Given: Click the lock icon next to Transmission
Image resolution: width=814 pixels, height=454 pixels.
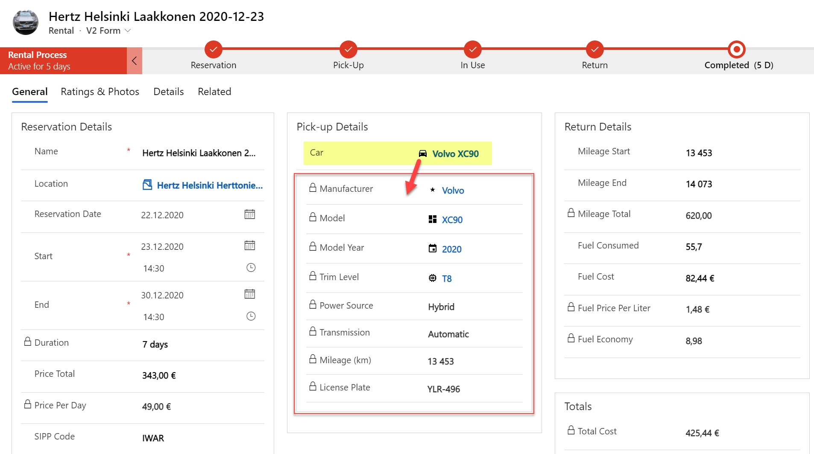Looking at the screenshot, I should pyautogui.click(x=313, y=331).
